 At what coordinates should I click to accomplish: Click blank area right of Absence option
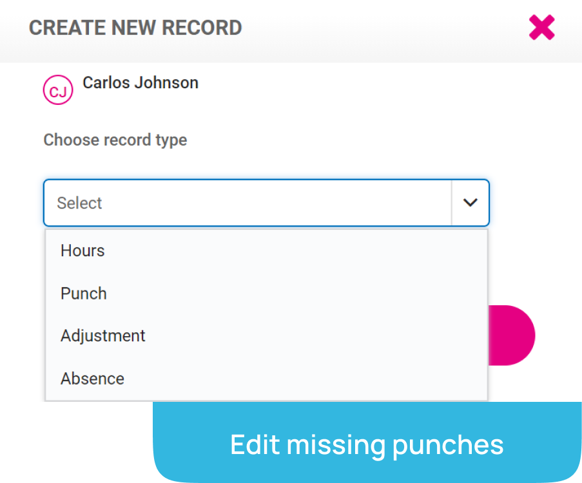click(x=304, y=379)
